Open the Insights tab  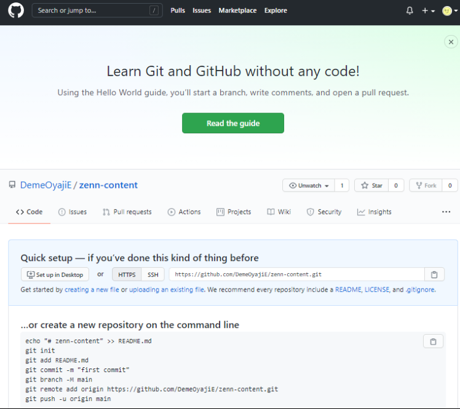point(374,212)
